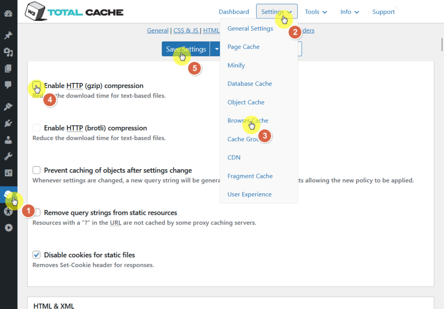
Task: Select Database Cache from Settings menu
Action: click(x=250, y=84)
